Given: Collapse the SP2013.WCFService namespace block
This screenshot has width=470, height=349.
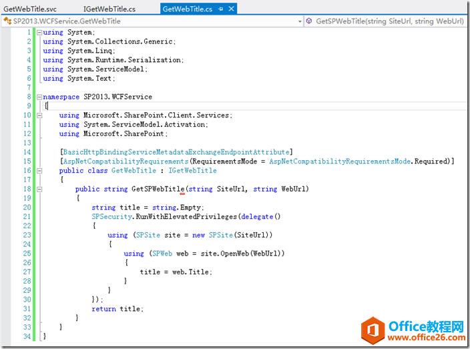Looking at the screenshot, I should pos(39,97).
